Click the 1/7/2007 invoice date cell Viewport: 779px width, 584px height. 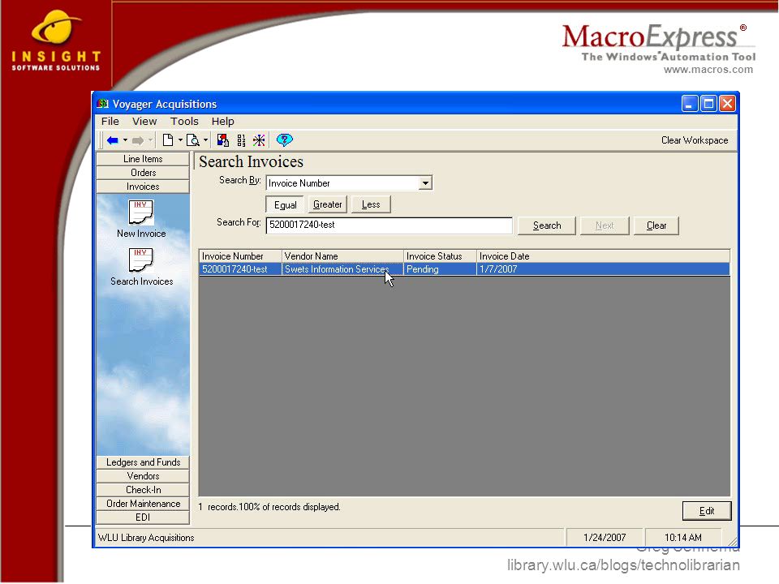point(603,269)
